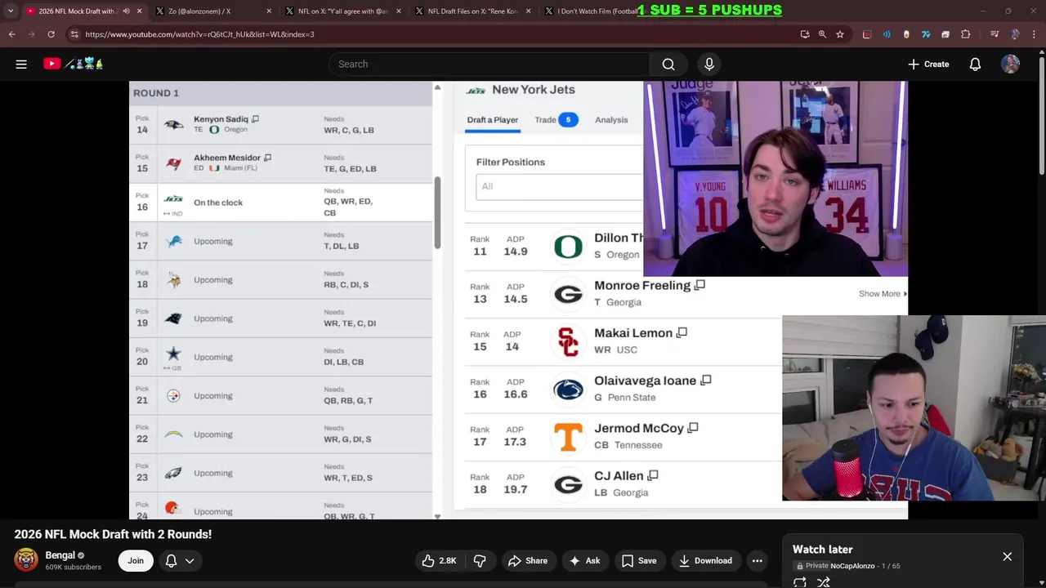Click the Share button
This screenshot has height=588, width=1046.
click(528, 560)
